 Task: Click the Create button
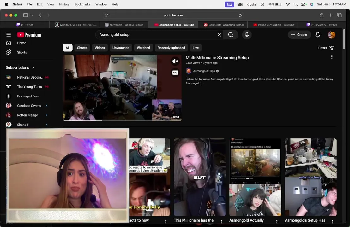(299, 35)
